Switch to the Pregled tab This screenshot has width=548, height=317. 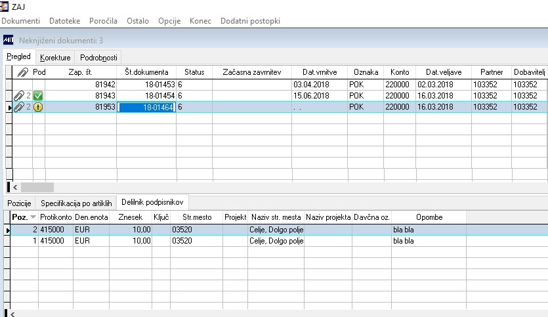[x=19, y=56]
